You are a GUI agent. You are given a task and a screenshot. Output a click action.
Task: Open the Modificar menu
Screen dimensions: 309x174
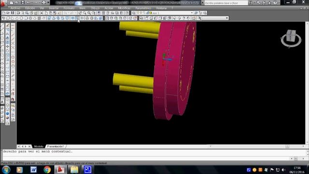124,8
